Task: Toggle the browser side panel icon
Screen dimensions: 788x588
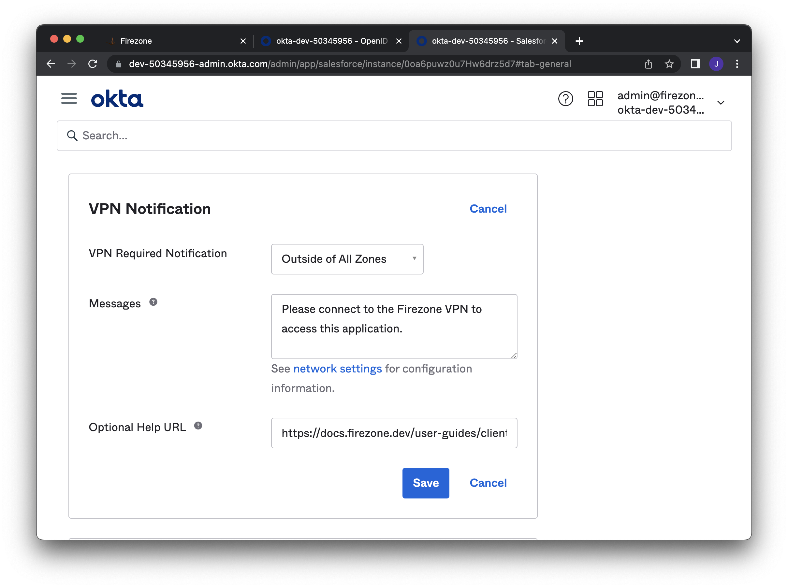Action: [694, 64]
